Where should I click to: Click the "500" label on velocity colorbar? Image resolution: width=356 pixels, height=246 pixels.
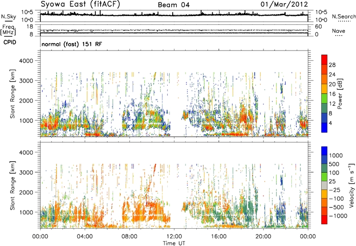tap(335, 164)
